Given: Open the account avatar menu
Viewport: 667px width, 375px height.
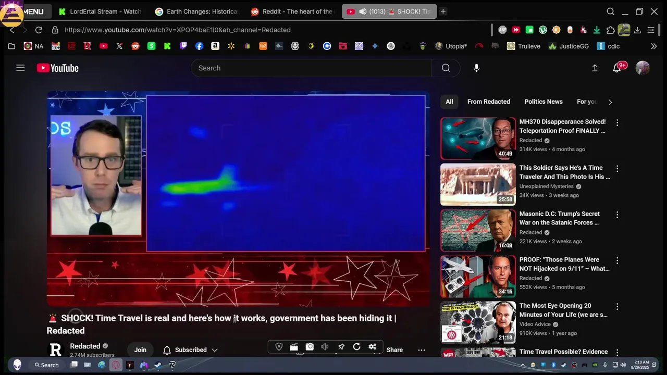Looking at the screenshot, I should tap(643, 68).
